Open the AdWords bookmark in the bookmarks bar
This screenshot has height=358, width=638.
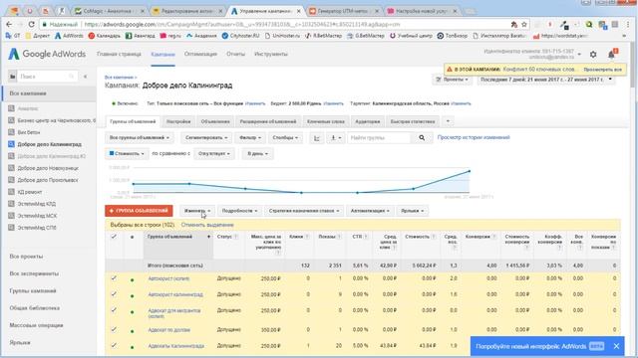coord(69,36)
